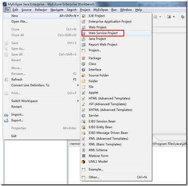Viewport: 188px width, 186px height.
Task: Click the debug icon in toolbar
Action: click(x=183, y=17)
